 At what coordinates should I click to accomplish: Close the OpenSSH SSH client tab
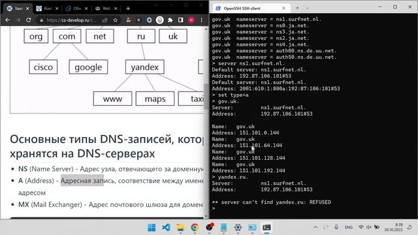tap(283, 8)
